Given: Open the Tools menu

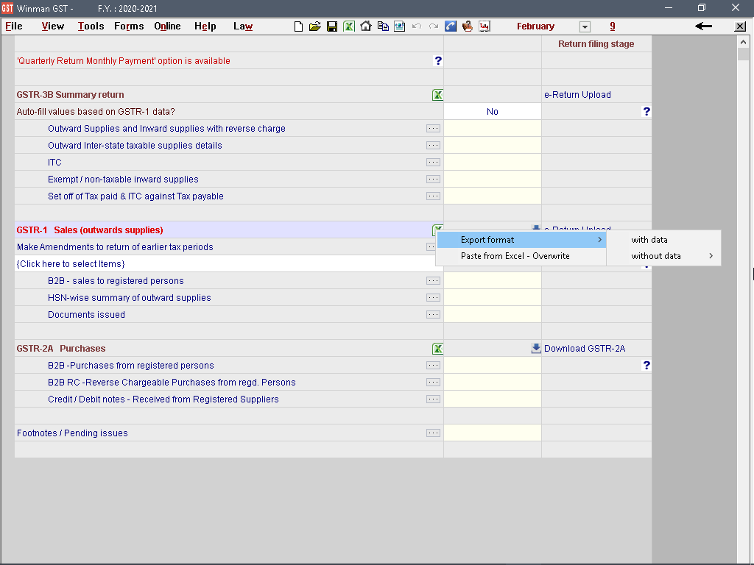Looking at the screenshot, I should pyautogui.click(x=91, y=26).
